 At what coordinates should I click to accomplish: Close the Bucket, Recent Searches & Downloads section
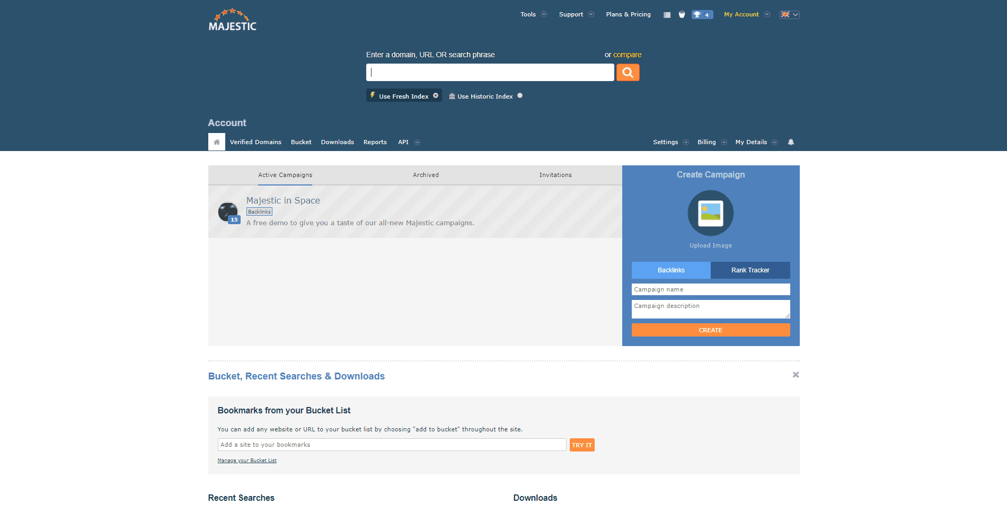796,375
